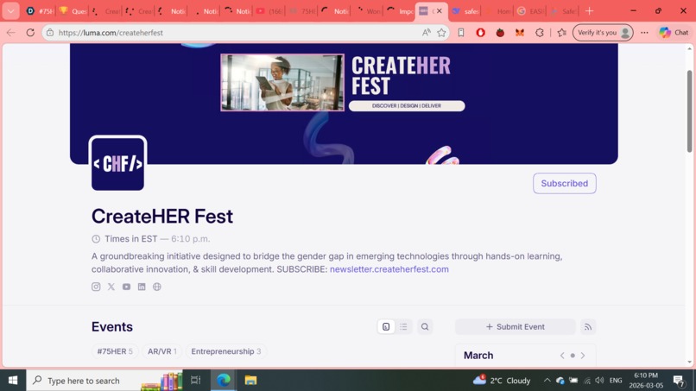Open CreateHER Fest Instagram profile icon

96,287
